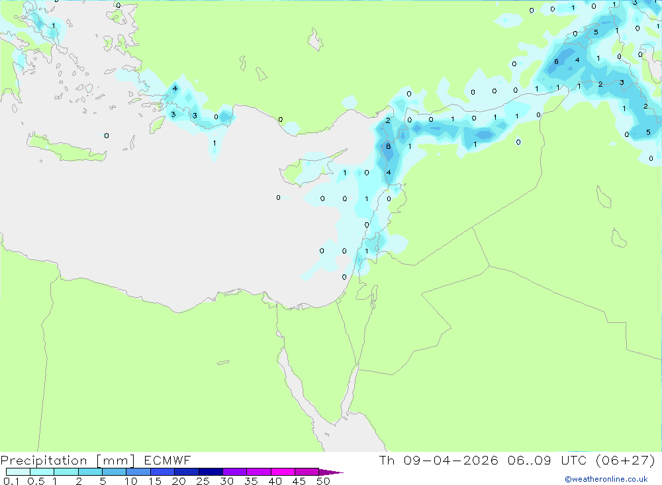The width and height of the screenshot is (662, 485).
Task: Click the '(06+27)' forecast offset text
Action: pyautogui.click(x=626, y=460)
